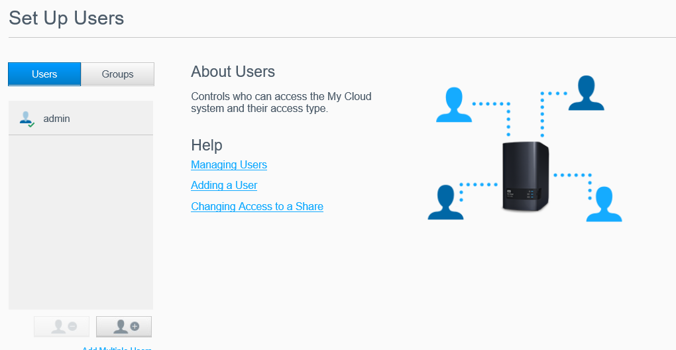The height and width of the screenshot is (350, 676).
Task: Open the Adding a User help link
Action: (x=224, y=186)
